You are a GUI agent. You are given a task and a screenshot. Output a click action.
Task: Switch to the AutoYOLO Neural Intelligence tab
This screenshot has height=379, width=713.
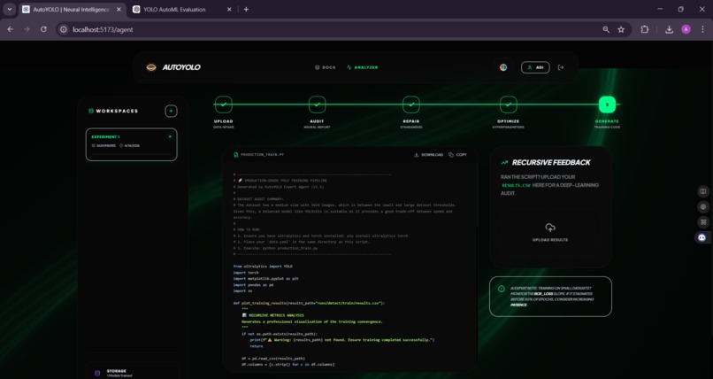pyautogui.click(x=71, y=10)
